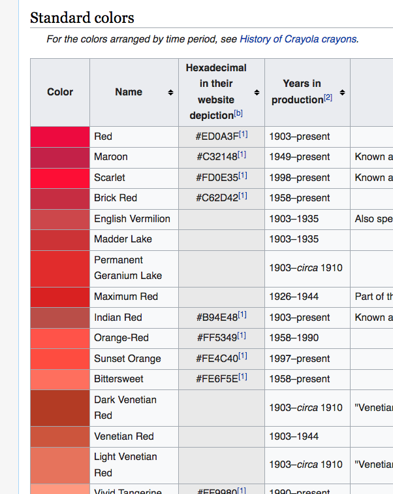Follow reference [1] after #FF5349

pyautogui.click(x=242, y=336)
